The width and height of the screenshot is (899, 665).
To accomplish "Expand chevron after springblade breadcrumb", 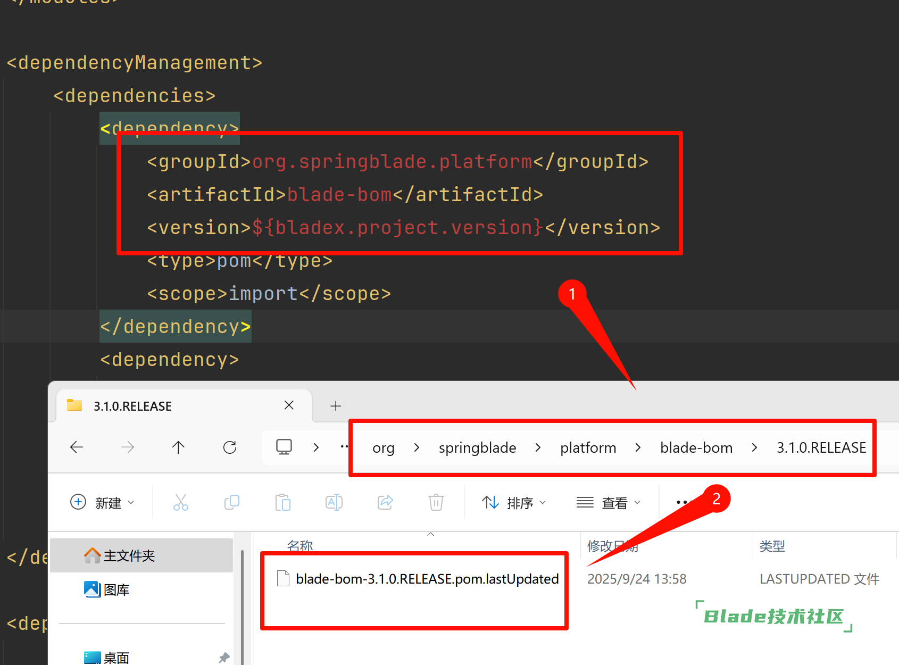I will (x=538, y=448).
